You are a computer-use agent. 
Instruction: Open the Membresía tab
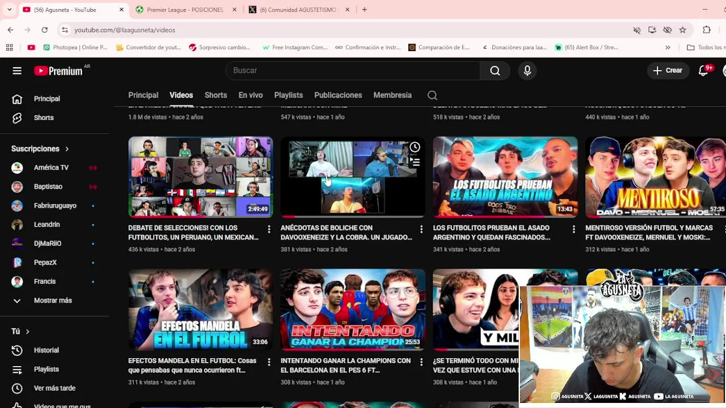coord(392,95)
